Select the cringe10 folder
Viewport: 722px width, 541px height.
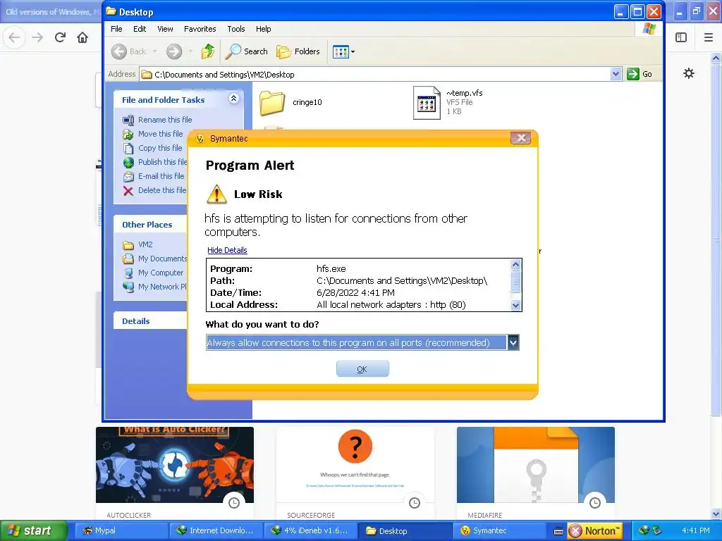pos(290,102)
